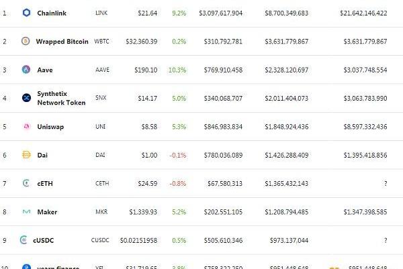This screenshot has height=269, width=403.
Task: Click the cETH logo icon
Action: 26,183
